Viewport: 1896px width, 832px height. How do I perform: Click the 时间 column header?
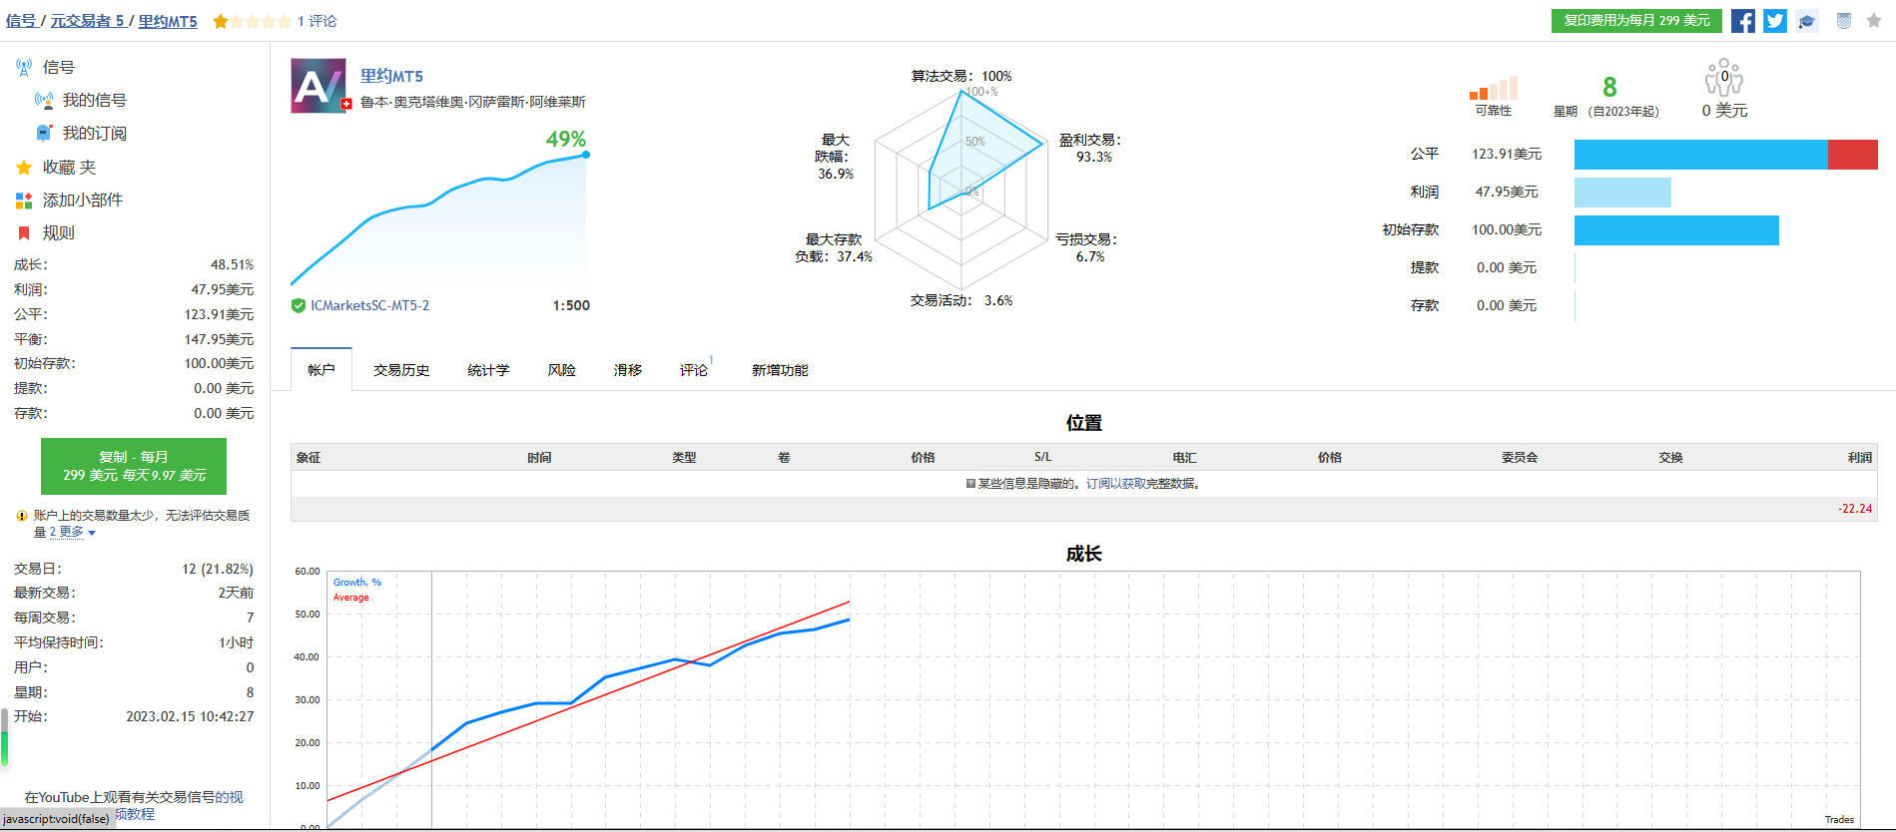pos(539,458)
